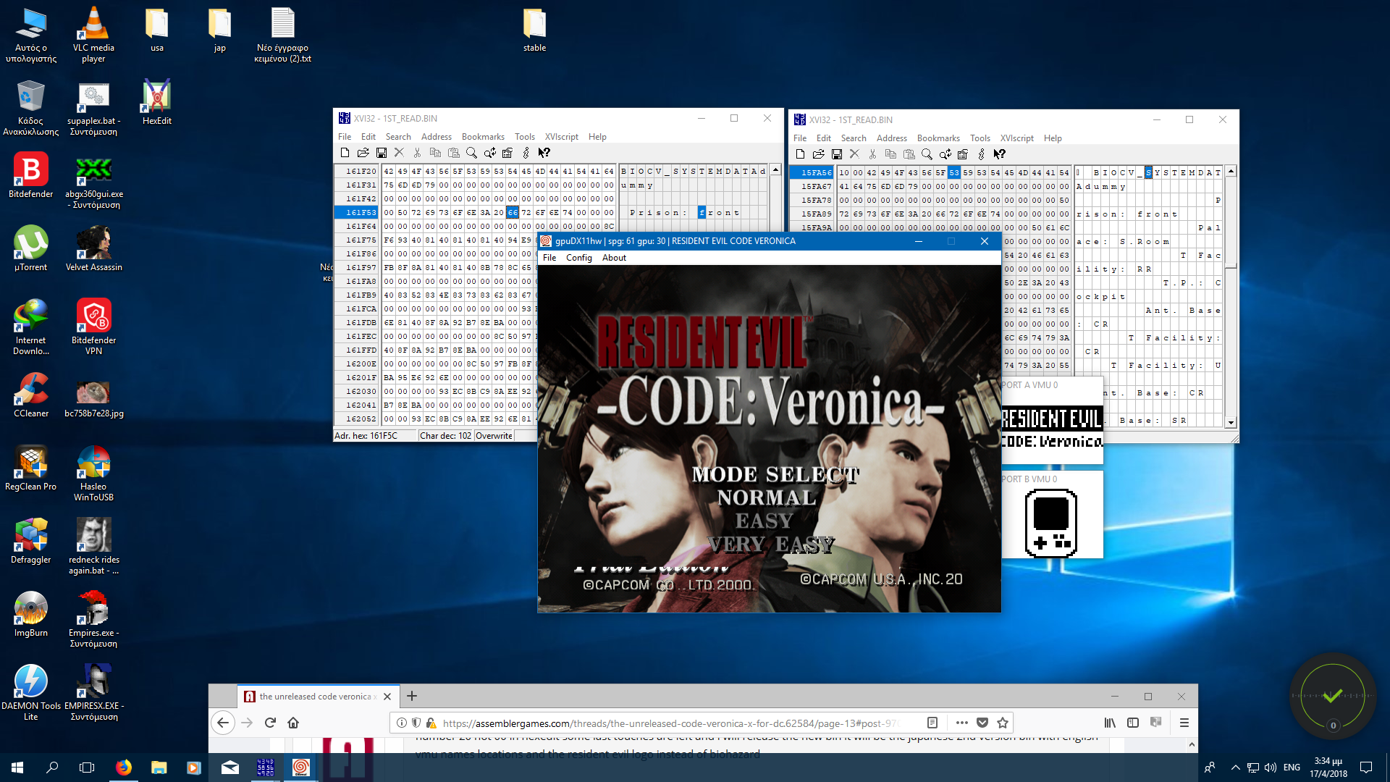Open Bookmarks menu in left XVI32 window
Image resolution: width=1390 pixels, height=782 pixels.
tap(483, 137)
